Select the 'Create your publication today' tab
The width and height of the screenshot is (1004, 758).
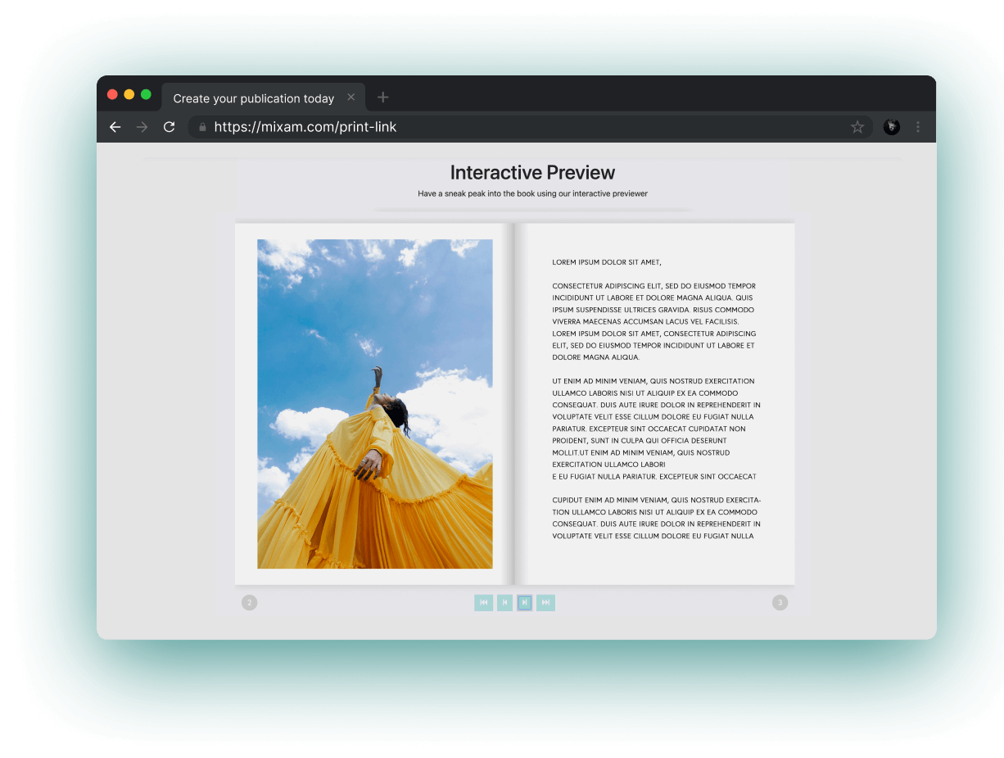click(253, 98)
